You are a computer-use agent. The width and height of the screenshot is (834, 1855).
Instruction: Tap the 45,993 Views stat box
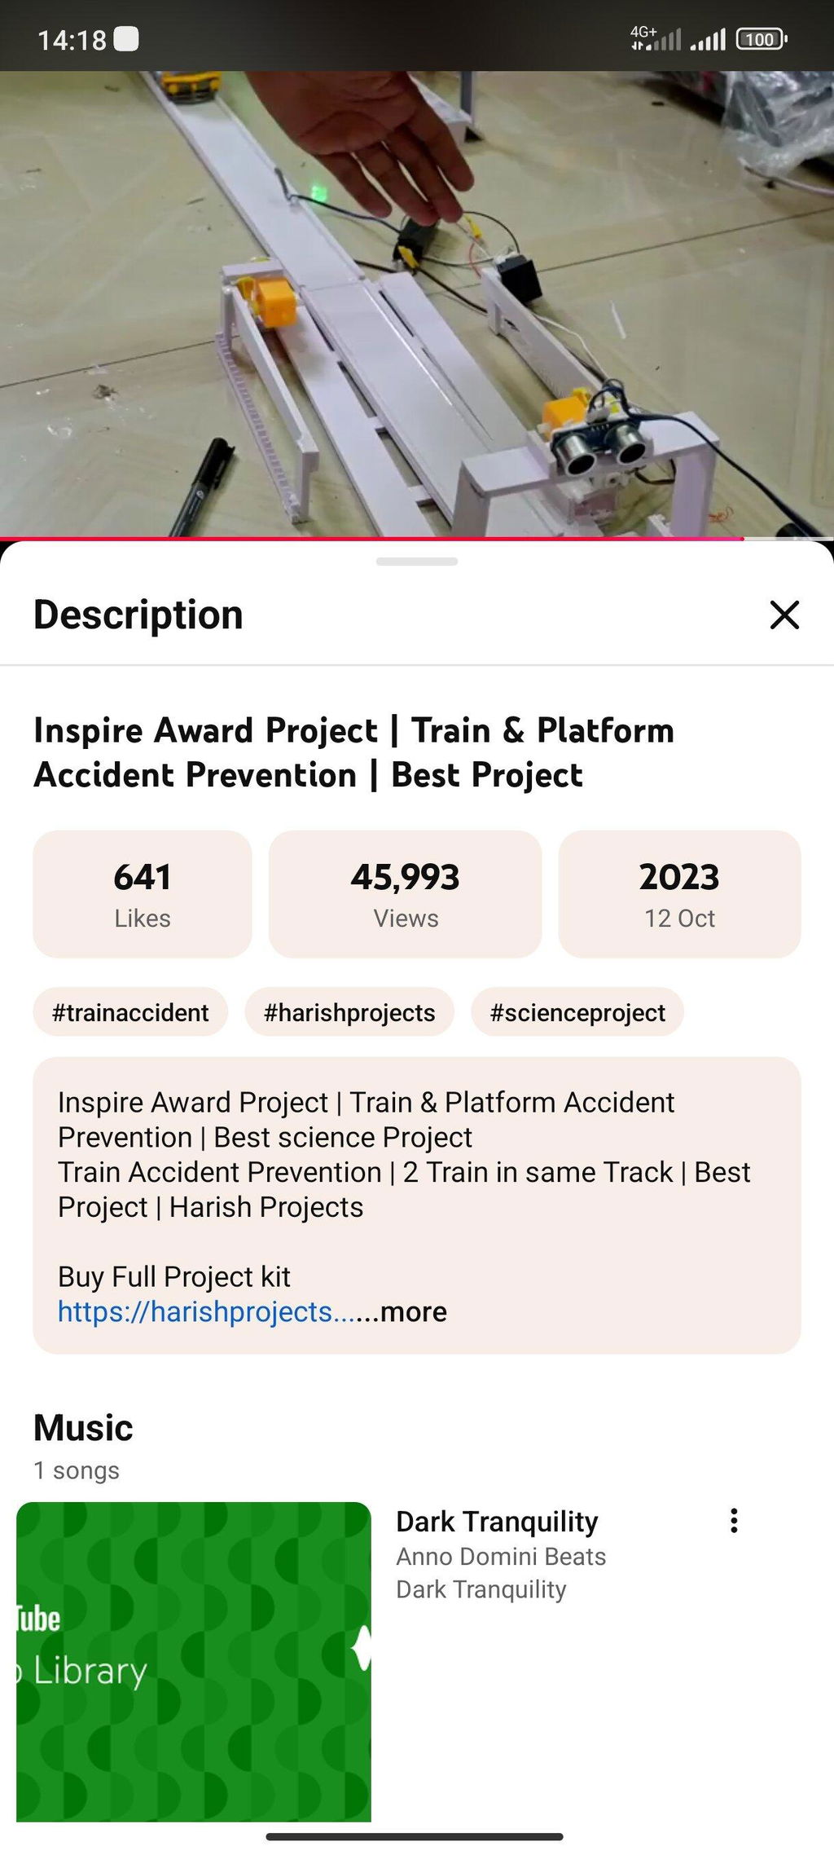pyautogui.click(x=406, y=894)
